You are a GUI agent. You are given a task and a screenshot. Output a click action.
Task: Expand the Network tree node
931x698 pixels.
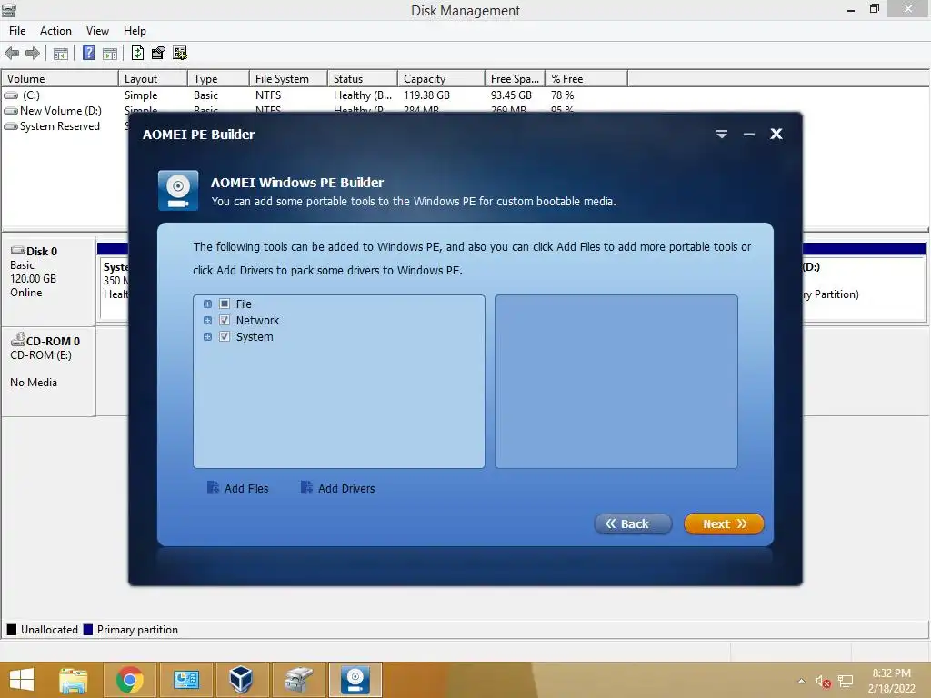[208, 321]
